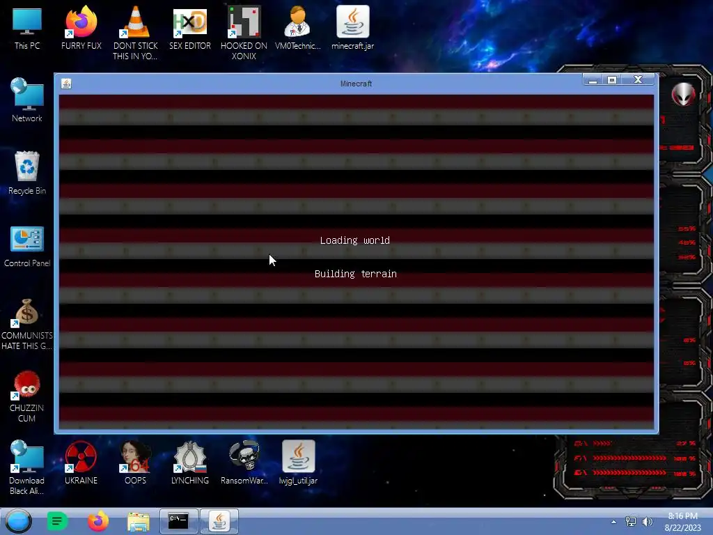The image size is (713, 535).
Task: Open Firefox from the taskbar
Action: pyautogui.click(x=97, y=521)
